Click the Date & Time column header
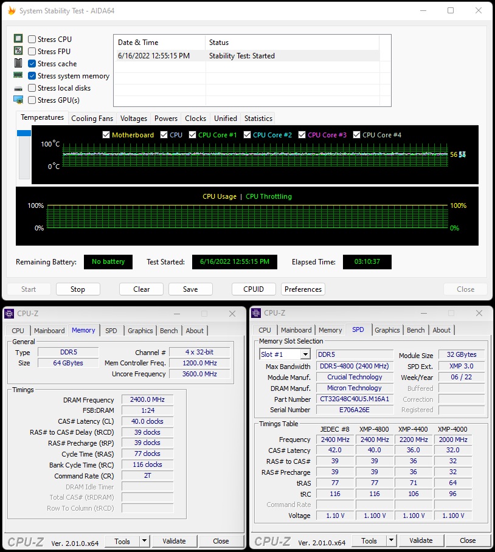The width and height of the screenshot is (495, 552). click(x=159, y=43)
